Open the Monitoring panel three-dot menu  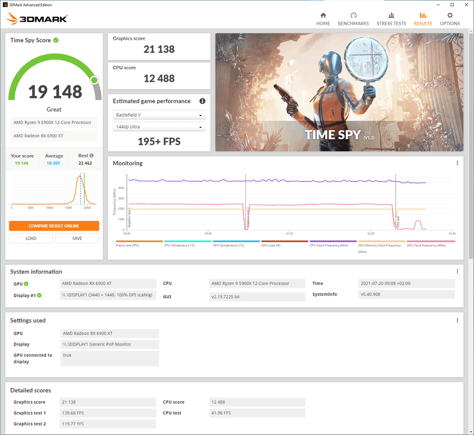click(x=457, y=163)
